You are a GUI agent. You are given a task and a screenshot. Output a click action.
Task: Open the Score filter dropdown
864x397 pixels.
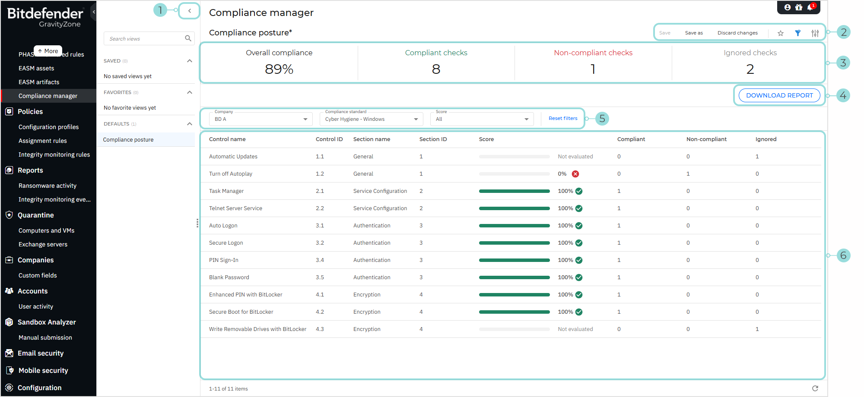point(481,119)
